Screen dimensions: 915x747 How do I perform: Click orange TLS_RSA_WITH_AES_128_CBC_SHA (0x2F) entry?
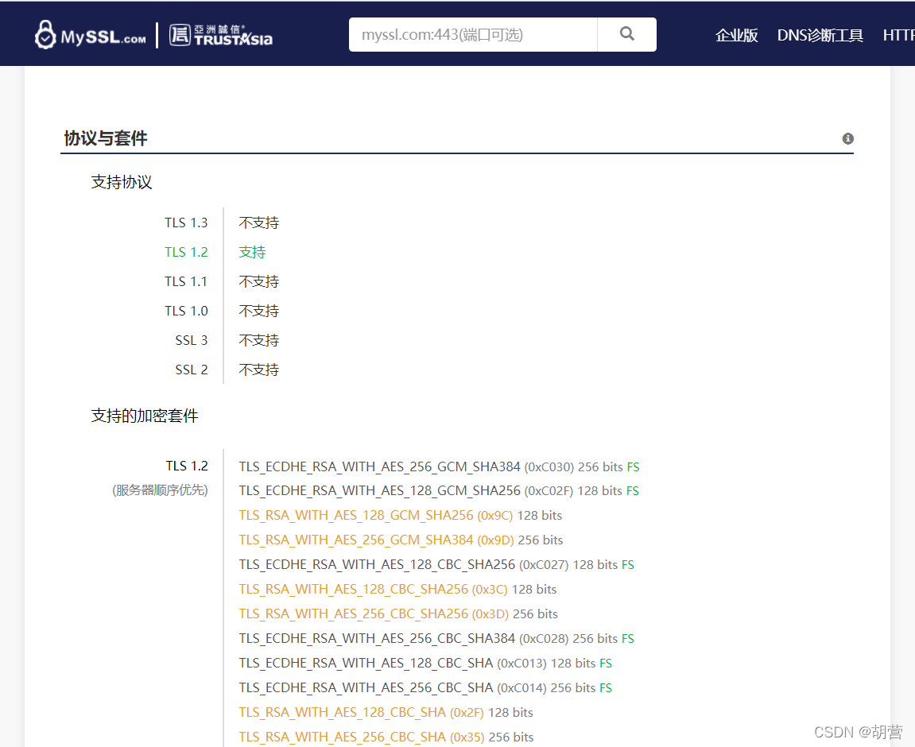(x=362, y=713)
